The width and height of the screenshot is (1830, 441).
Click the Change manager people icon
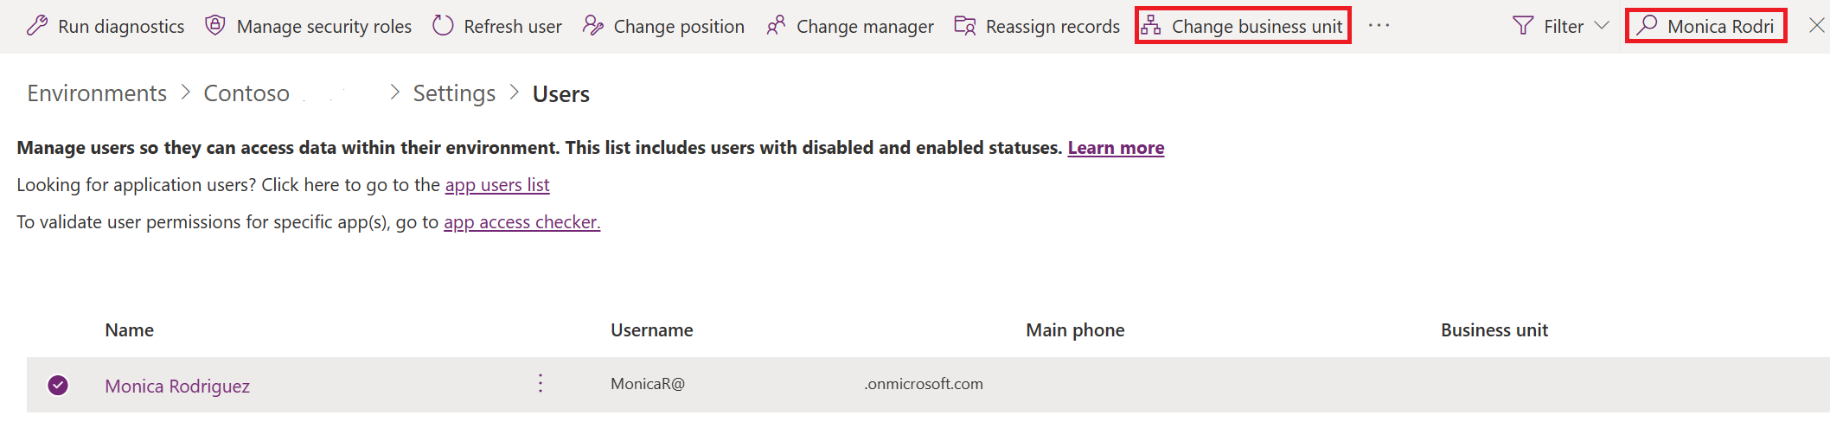pyautogui.click(x=776, y=26)
